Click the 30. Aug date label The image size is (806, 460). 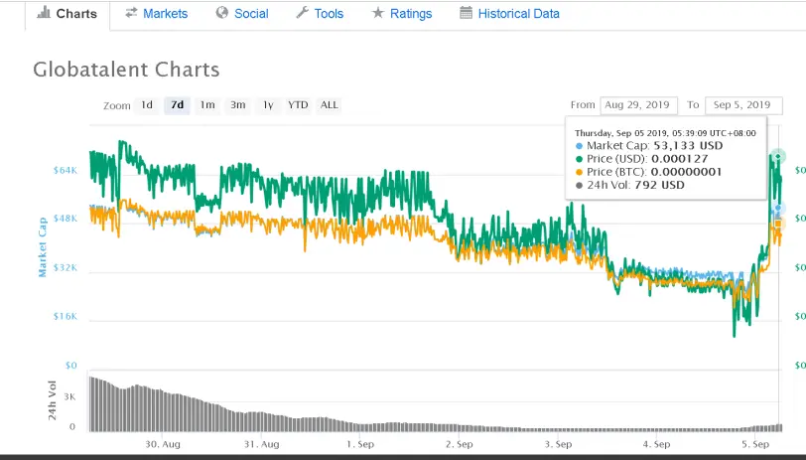click(163, 444)
